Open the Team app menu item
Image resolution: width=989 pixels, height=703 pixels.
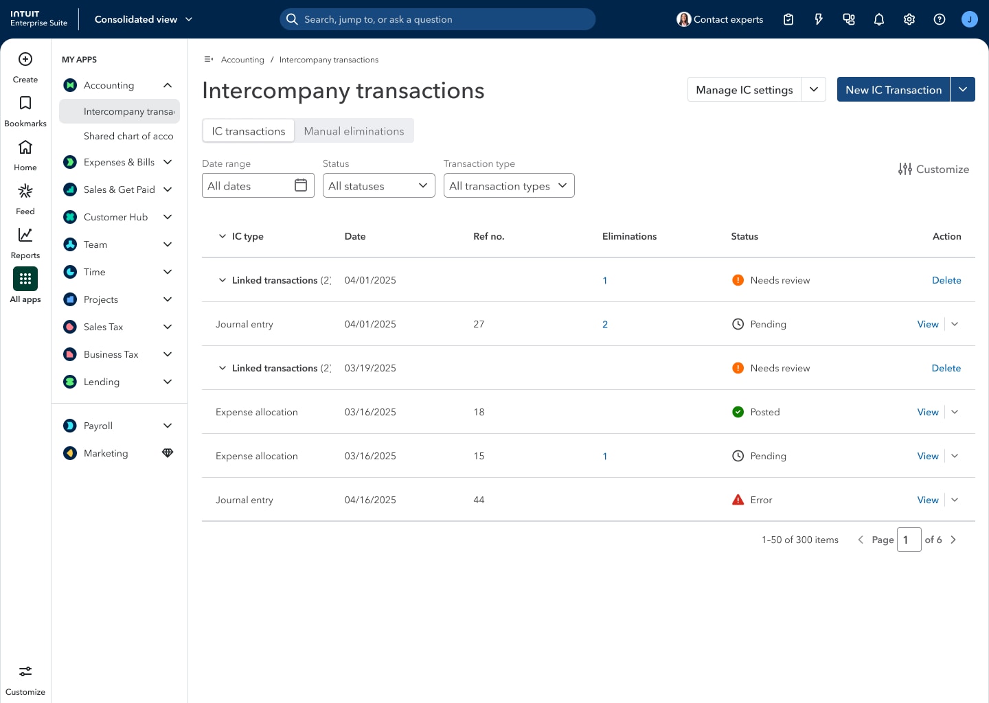click(x=118, y=244)
